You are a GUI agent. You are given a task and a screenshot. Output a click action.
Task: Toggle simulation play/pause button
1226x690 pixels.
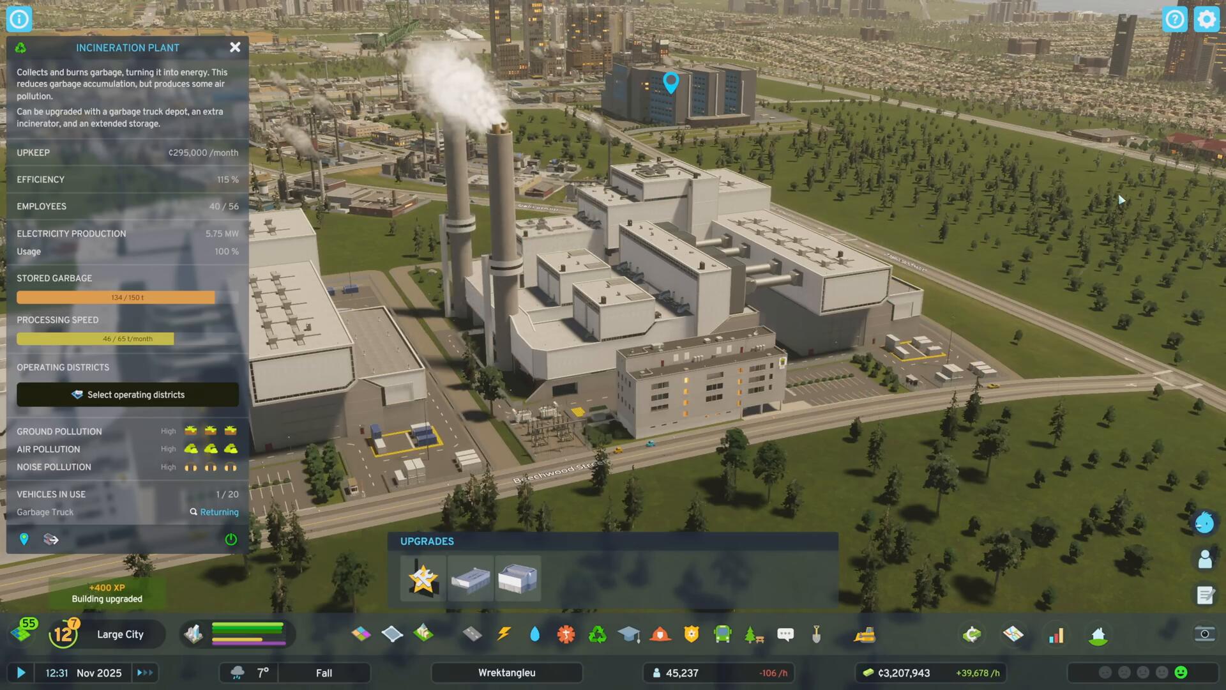[20, 673]
